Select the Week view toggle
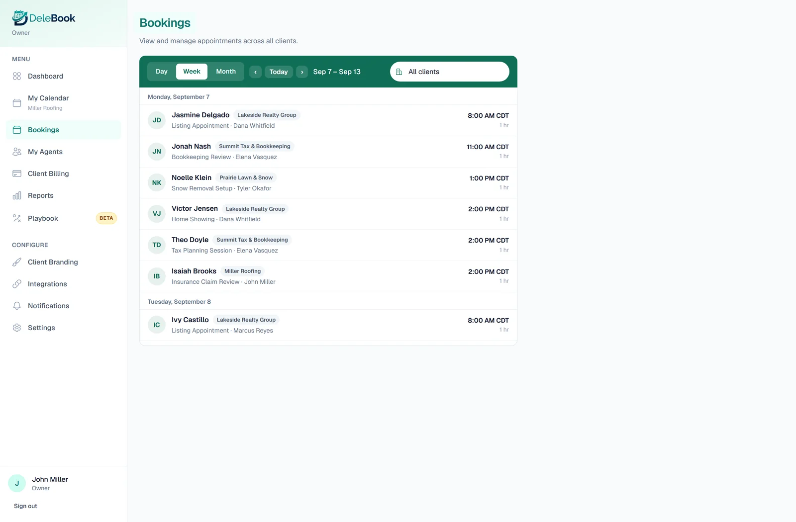The image size is (796, 522). click(x=192, y=72)
